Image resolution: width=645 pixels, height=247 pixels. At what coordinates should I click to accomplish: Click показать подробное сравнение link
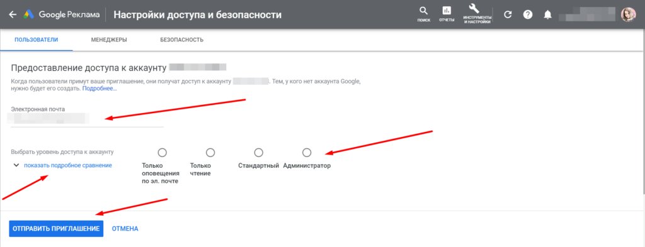click(68, 165)
